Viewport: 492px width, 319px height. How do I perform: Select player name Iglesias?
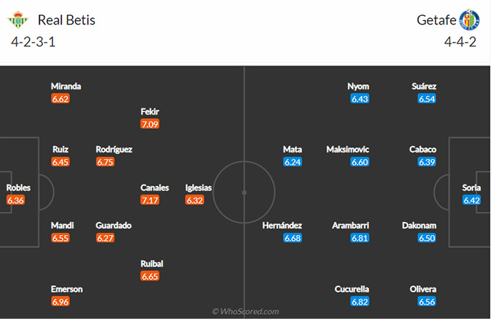[198, 187]
